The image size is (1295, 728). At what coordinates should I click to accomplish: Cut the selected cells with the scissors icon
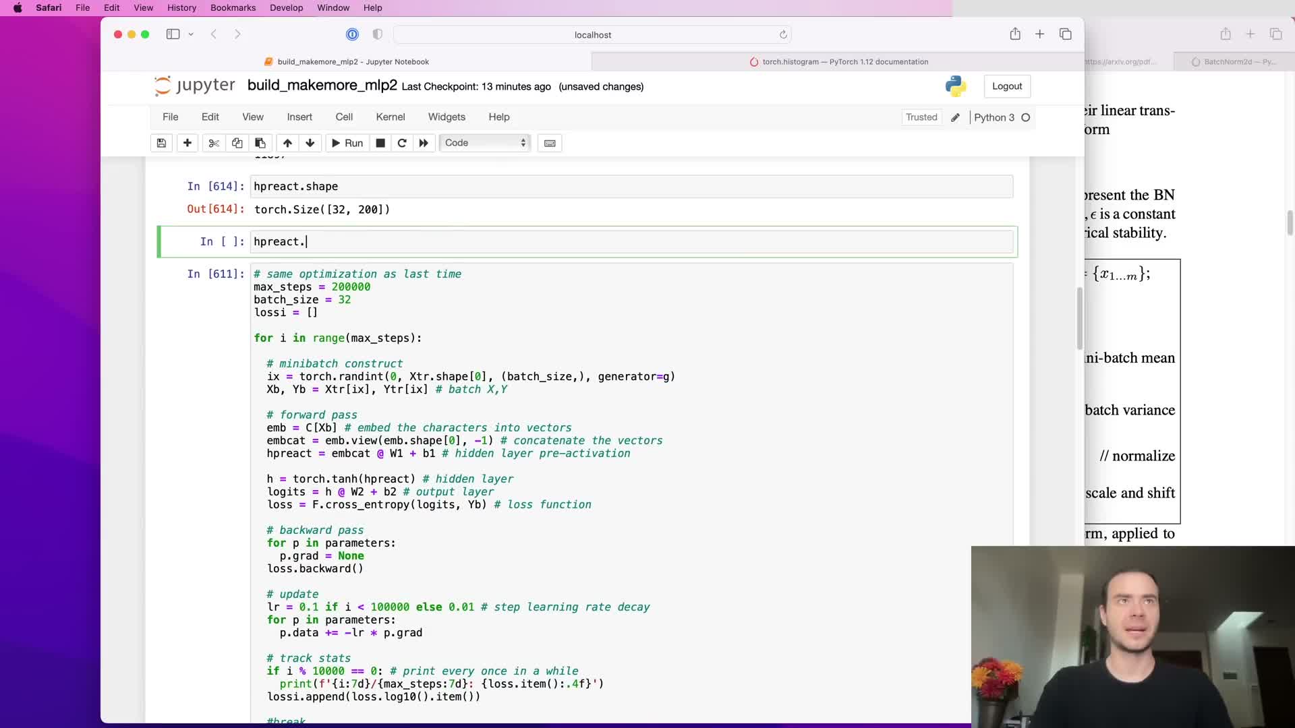tap(214, 143)
